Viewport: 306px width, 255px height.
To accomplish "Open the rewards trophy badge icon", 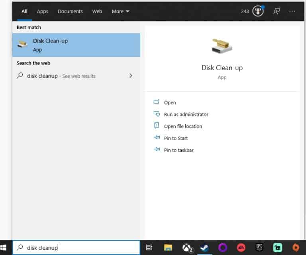I will click(258, 11).
